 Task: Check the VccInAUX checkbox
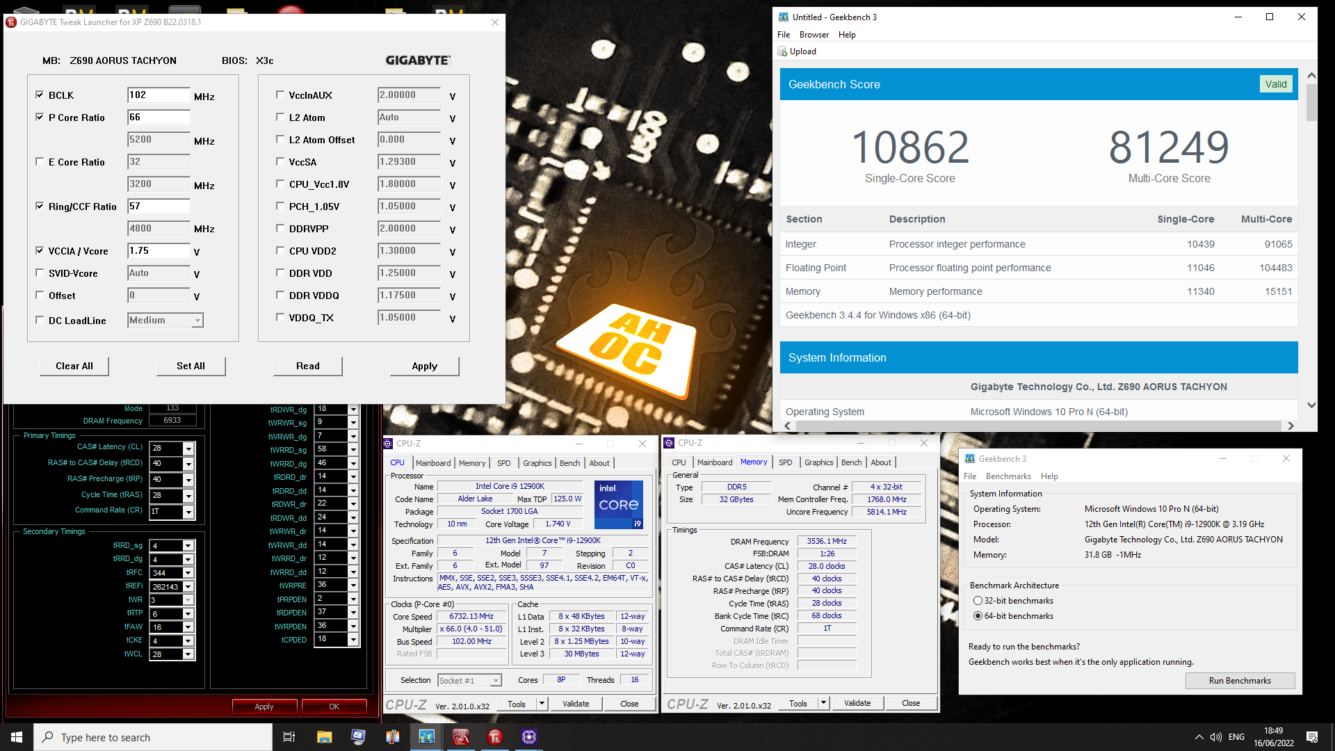click(280, 95)
